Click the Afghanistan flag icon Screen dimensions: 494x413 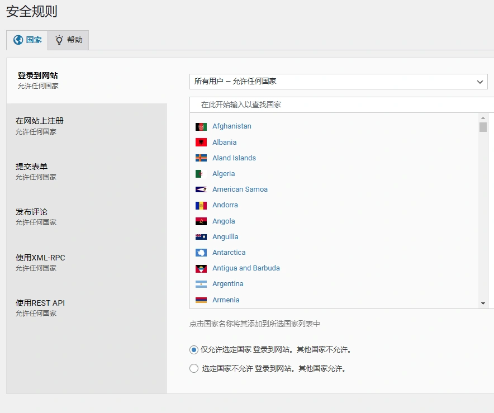tap(202, 126)
